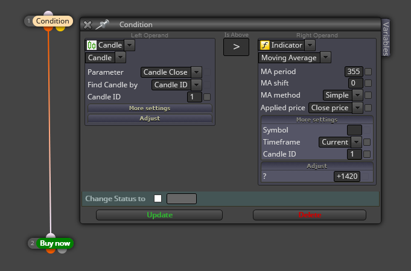The height and width of the screenshot is (271, 411).
Task: Open Right Operand Indicator category dropdown
Action: pos(310,45)
